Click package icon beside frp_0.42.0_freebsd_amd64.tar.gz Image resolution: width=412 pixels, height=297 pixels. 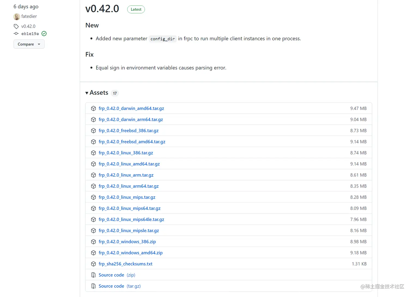pyautogui.click(x=93, y=142)
